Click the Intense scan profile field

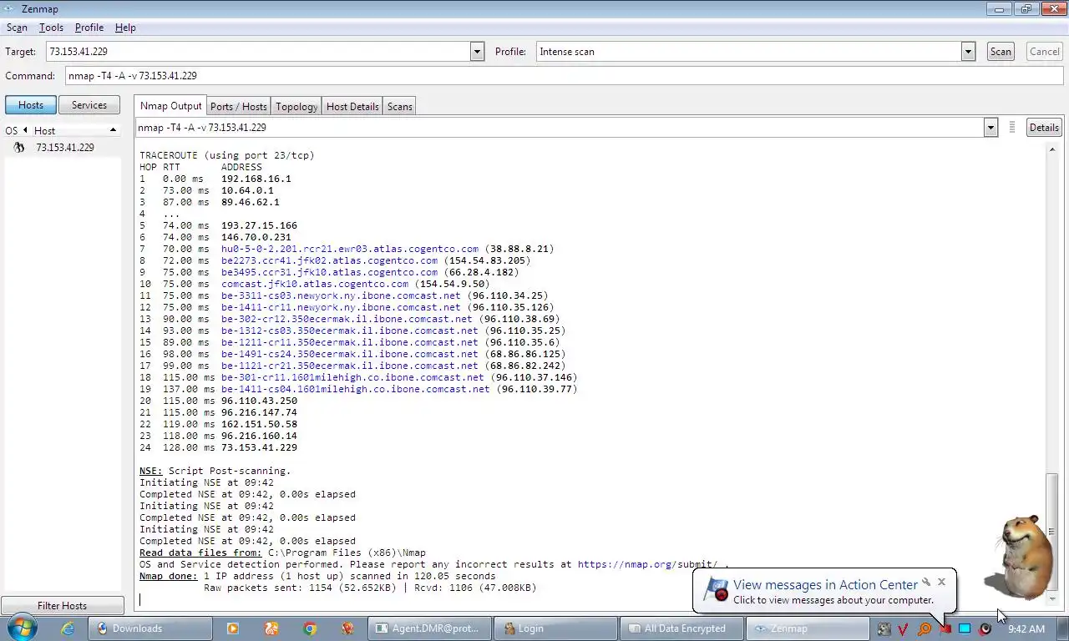[748, 52]
